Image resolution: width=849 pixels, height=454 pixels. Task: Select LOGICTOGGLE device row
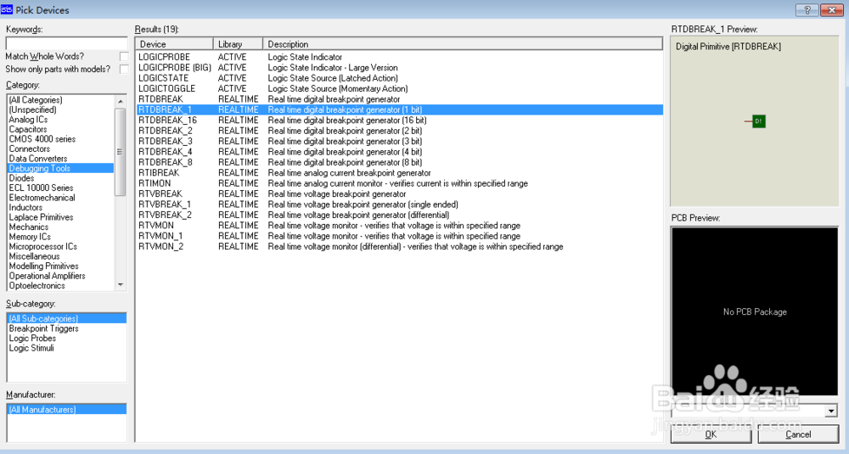click(x=399, y=89)
